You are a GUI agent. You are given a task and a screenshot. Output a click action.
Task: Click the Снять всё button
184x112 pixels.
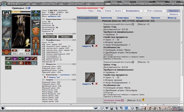coord(50,37)
